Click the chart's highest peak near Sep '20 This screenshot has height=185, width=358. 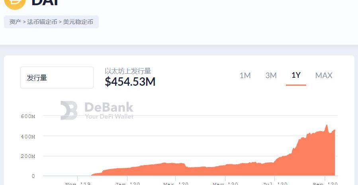pyautogui.click(x=327, y=126)
